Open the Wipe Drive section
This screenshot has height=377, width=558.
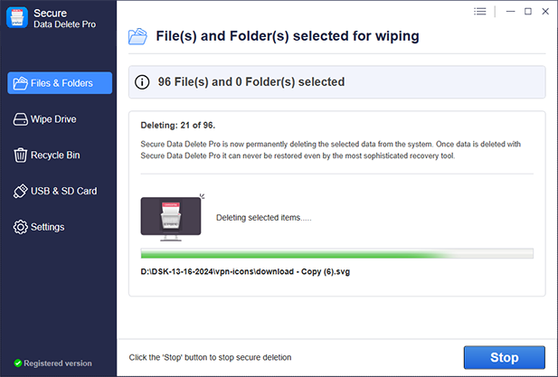point(53,119)
